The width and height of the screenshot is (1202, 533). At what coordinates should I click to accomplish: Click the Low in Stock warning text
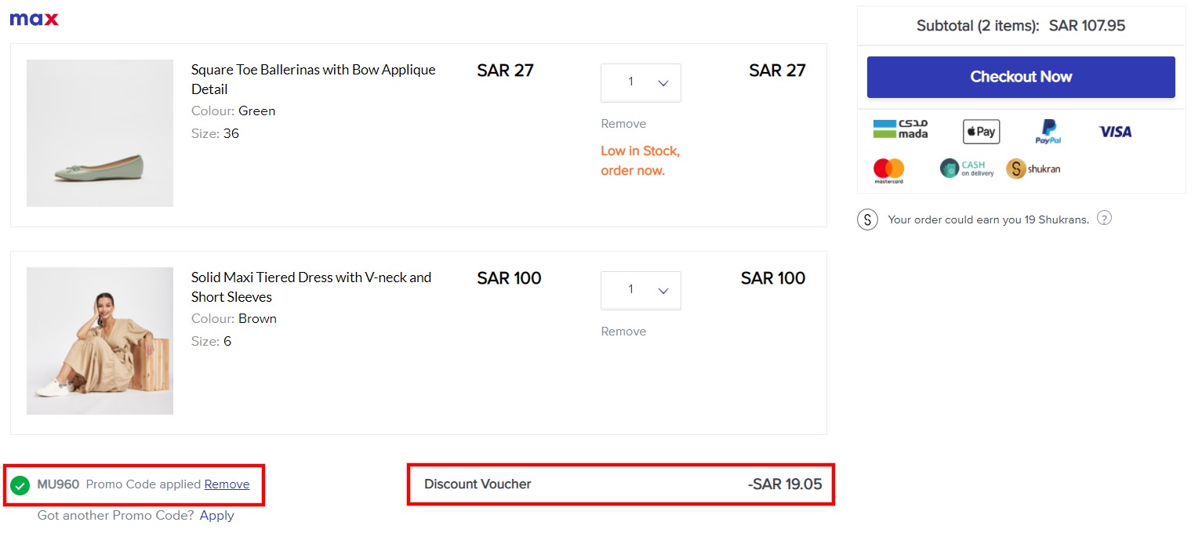[x=640, y=160]
